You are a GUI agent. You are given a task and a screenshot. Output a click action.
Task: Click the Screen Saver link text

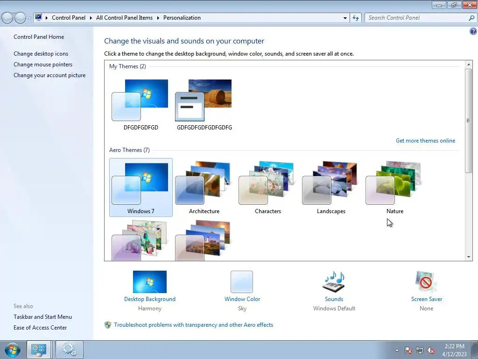[427, 299]
